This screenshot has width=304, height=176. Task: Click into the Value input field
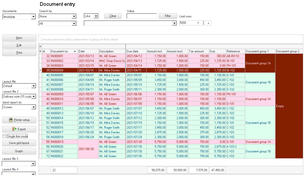[142, 16]
